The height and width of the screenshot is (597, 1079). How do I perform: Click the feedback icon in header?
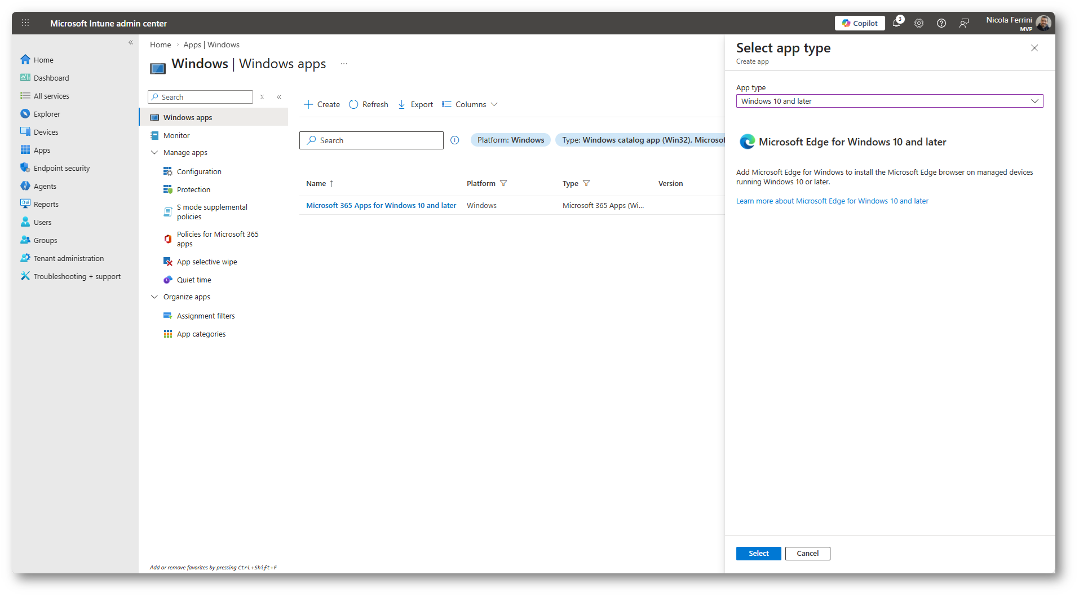[x=964, y=23]
